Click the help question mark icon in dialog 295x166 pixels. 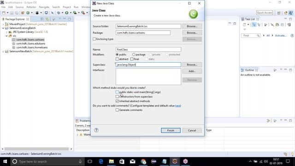96,130
